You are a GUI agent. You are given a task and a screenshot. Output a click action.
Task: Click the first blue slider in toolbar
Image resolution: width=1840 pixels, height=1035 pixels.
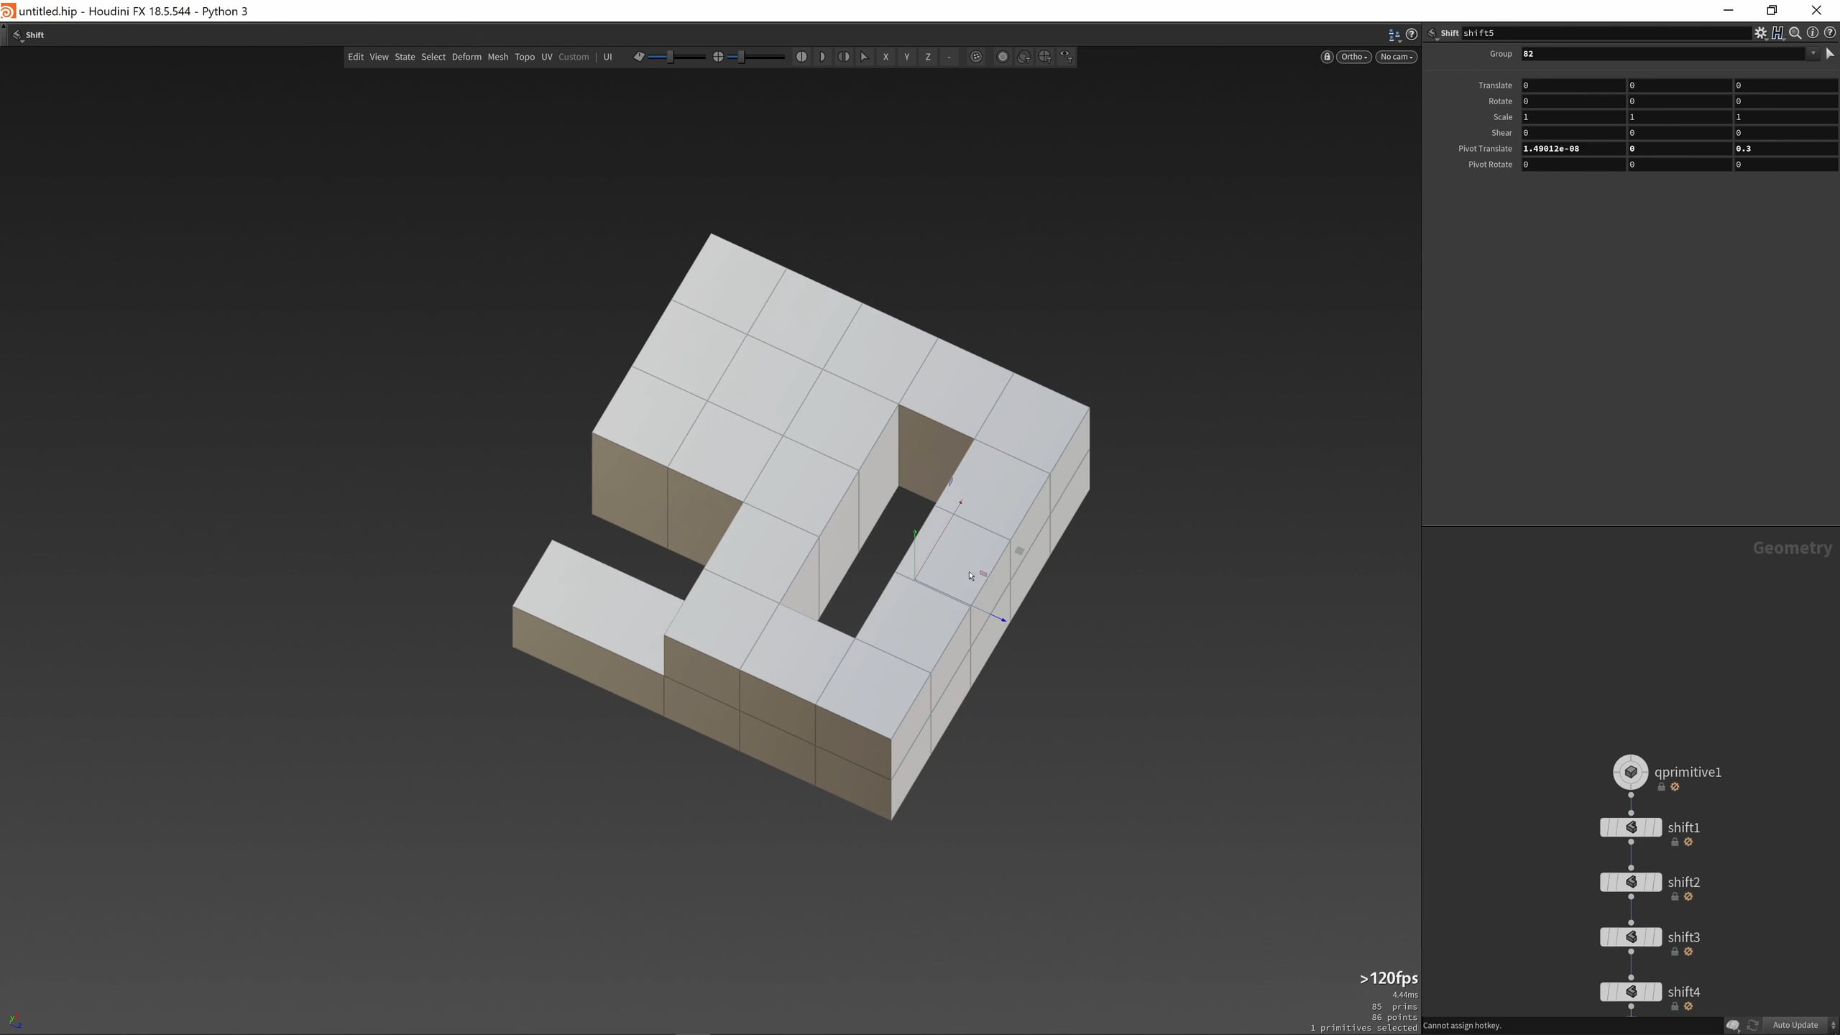(x=676, y=57)
